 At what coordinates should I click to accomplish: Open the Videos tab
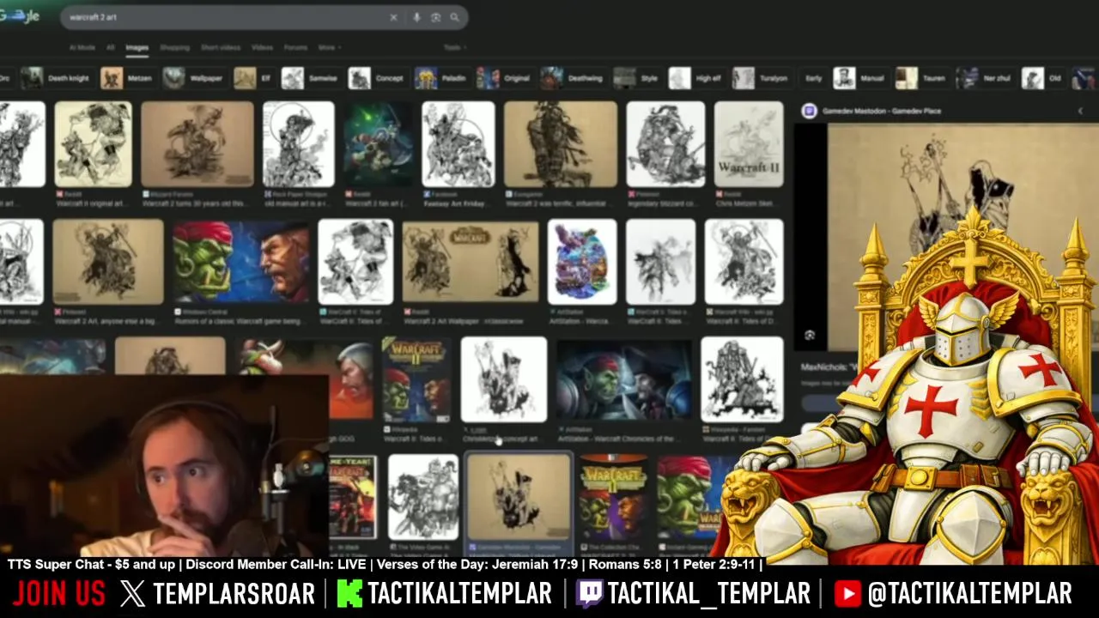click(x=262, y=47)
